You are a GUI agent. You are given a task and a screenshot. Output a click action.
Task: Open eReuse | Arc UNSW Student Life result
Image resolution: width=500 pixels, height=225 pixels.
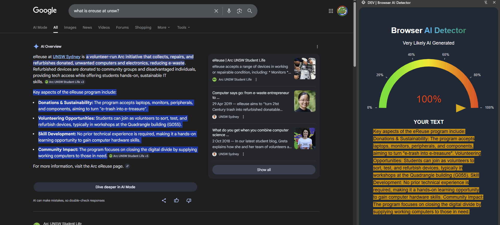[239, 60]
